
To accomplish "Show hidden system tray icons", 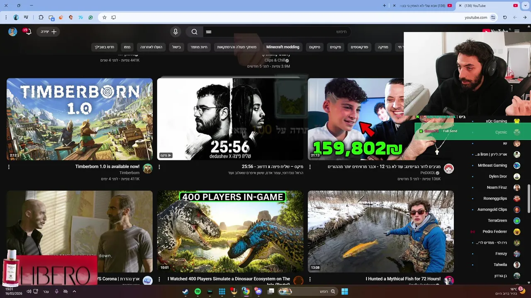I will pyautogui.click(x=74, y=291).
